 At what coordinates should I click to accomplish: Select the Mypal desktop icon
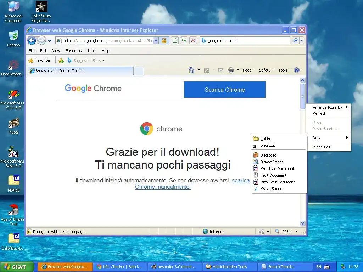(x=13, y=126)
